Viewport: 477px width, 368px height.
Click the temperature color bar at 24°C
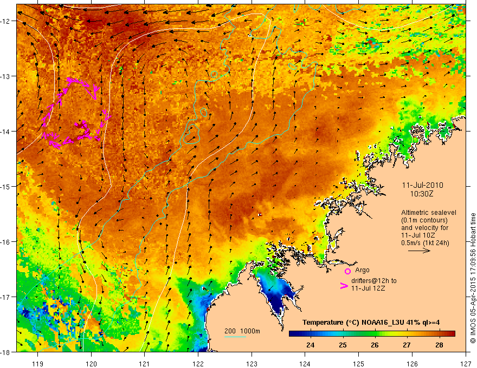(x=310, y=334)
